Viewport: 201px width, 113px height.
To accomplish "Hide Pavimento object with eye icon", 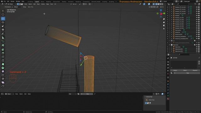I will click(x=197, y=30).
